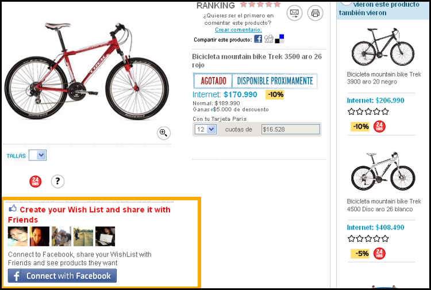Open the Tallas size dropdown

click(x=38, y=155)
